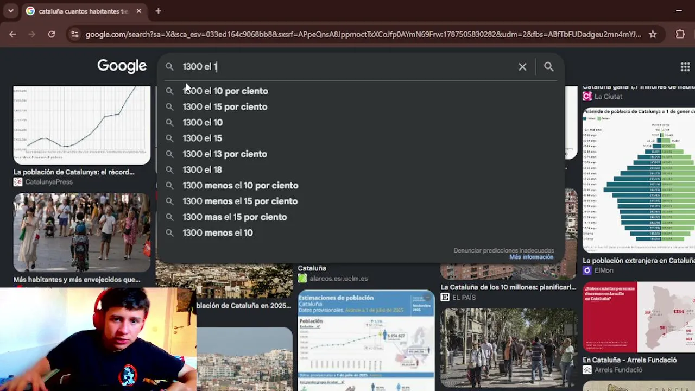The height and width of the screenshot is (391, 695).
Task: Submit search with the magnifier button
Action: click(549, 67)
